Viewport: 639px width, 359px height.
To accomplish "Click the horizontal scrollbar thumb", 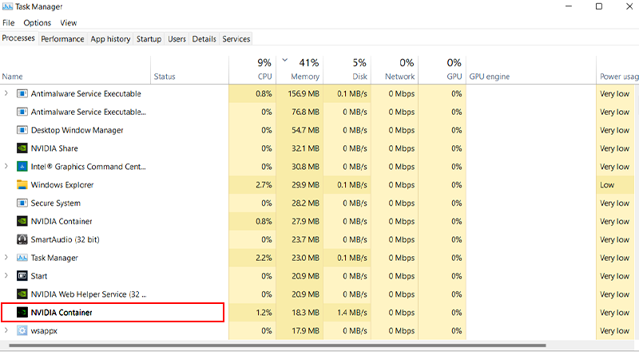I will [x=277, y=345].
